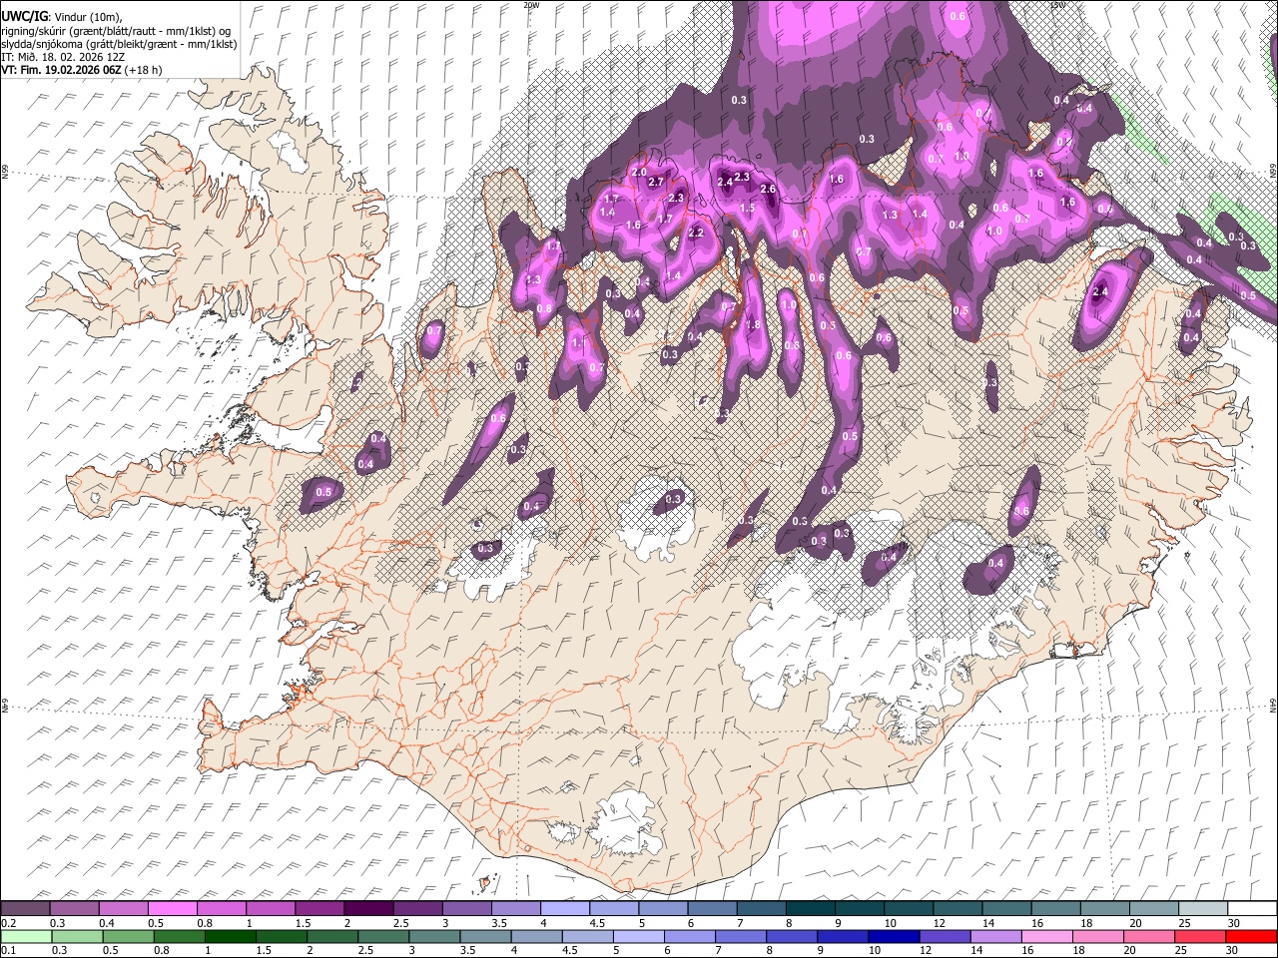Screen dimensions: 1278x958
Task: Click the '2.2' precipitation value on the map
Action: pyautogui.click(x=696, y=234)
